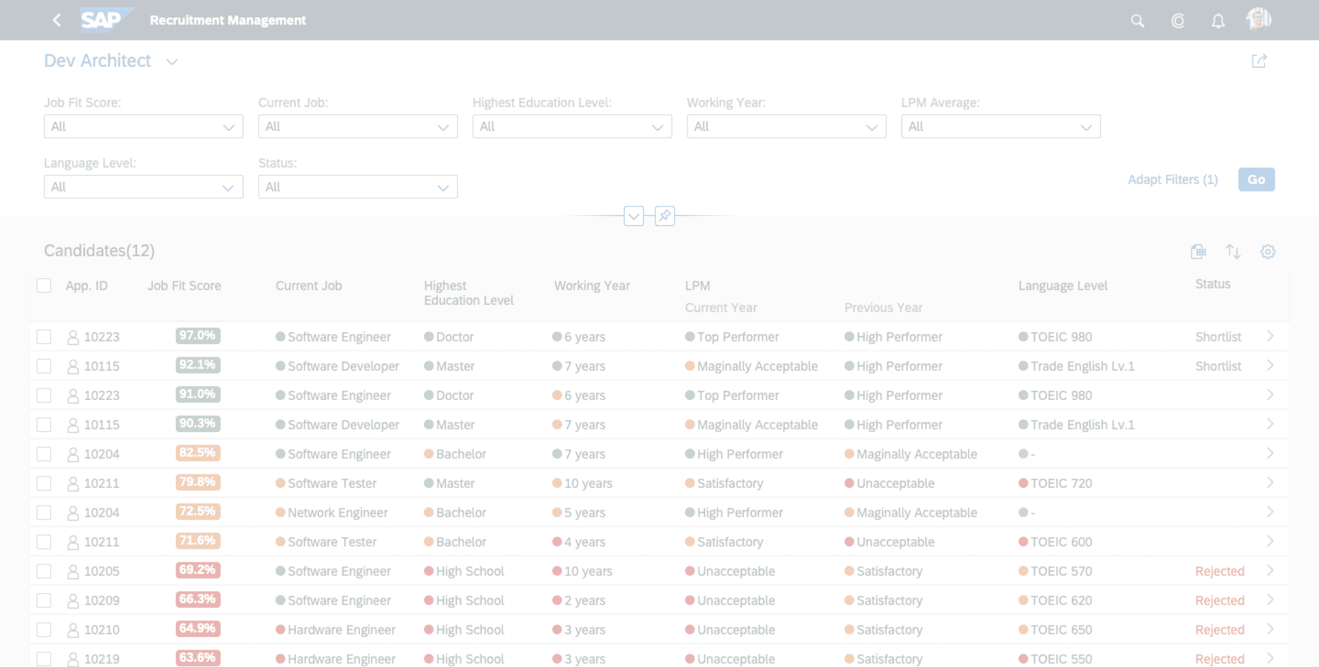The width and height of the screenshot is (1319, 667).
Task: Pin the filter header bar
Action: [x=665, y=216]
